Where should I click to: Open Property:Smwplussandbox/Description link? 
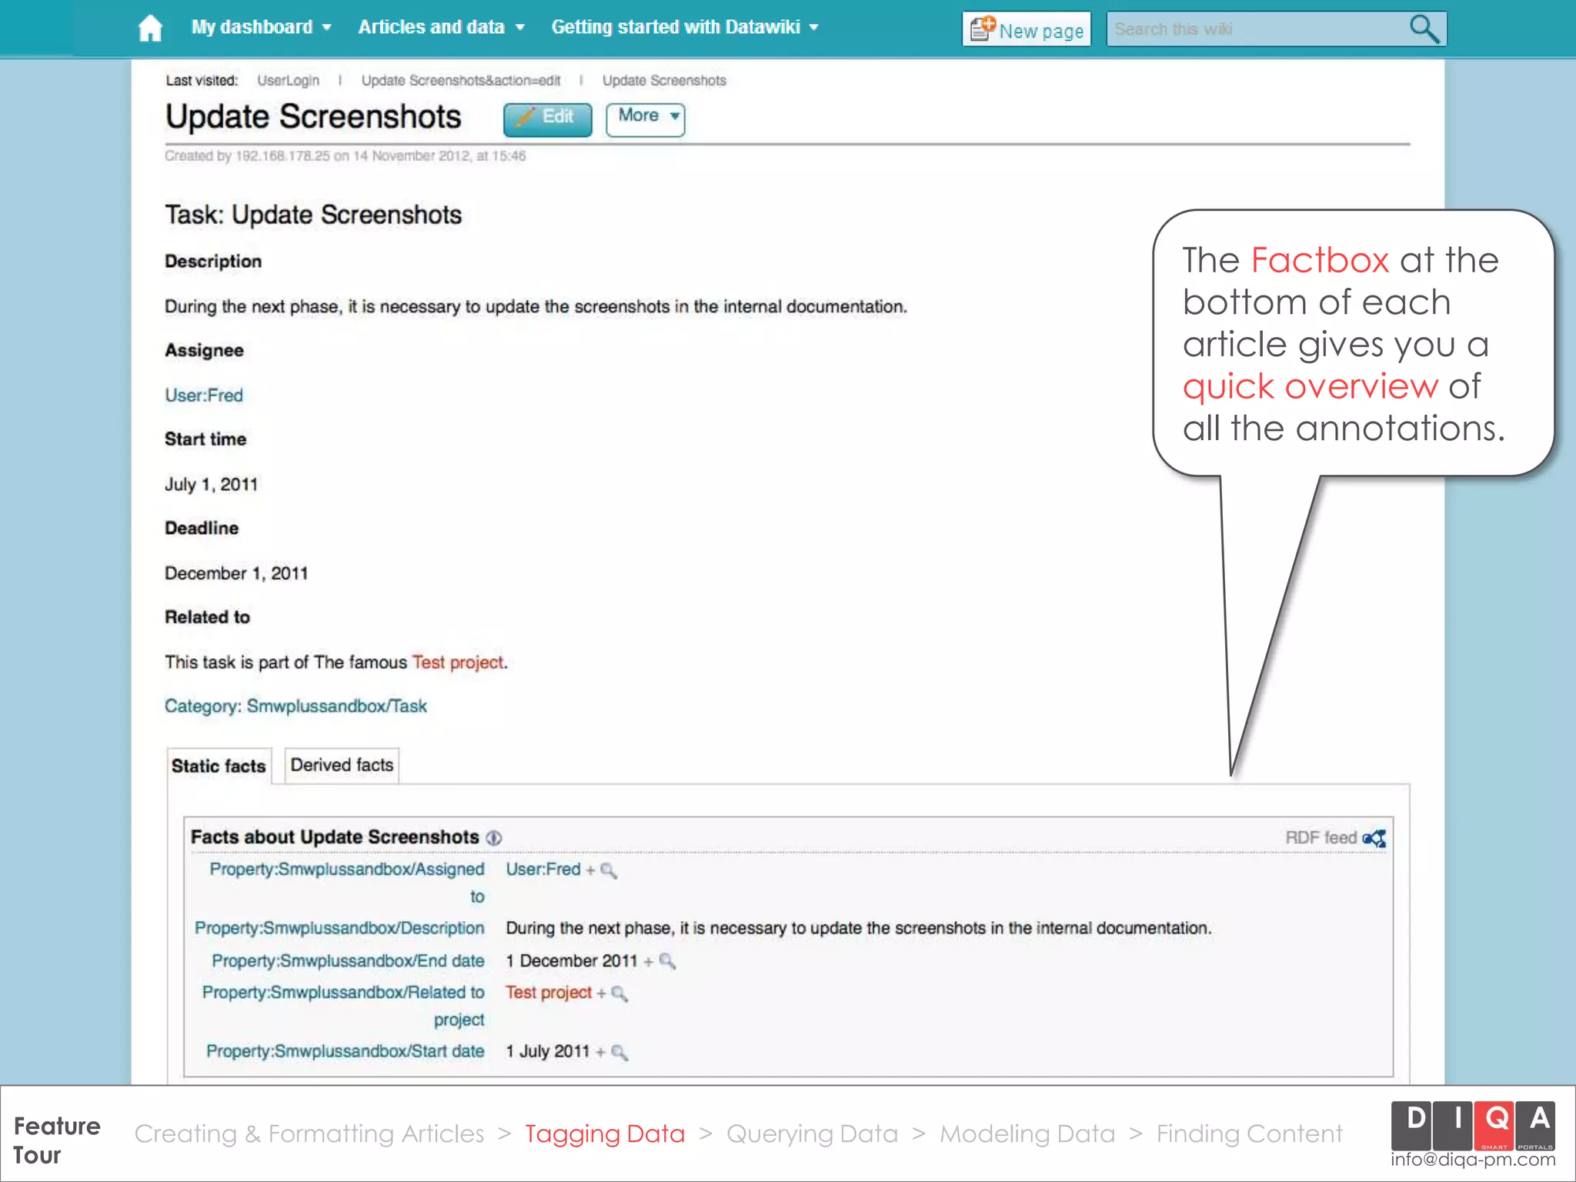[339, 929]
